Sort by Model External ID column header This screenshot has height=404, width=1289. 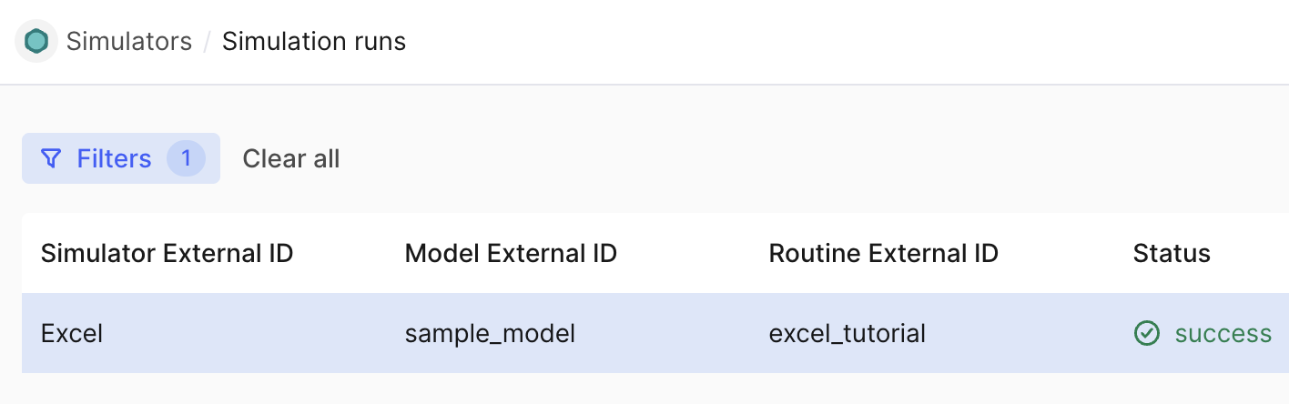point(511,254)
